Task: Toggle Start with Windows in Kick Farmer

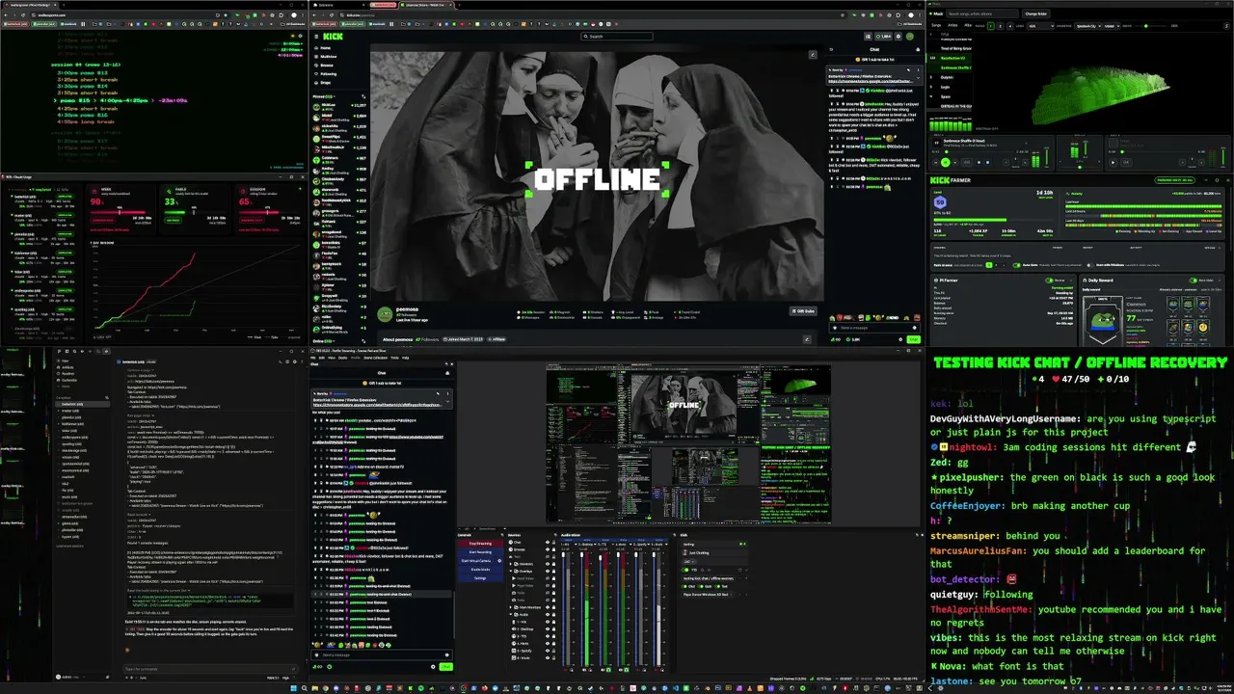Action: pyautogui.click(x=1090, y=265)
